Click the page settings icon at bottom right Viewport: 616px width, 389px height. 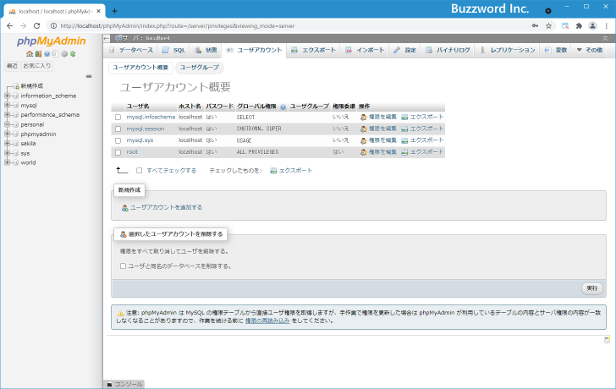(607, 340)
